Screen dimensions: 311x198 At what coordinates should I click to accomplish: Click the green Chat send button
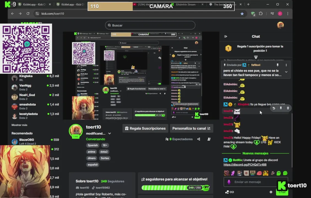[x=282, y=192]
